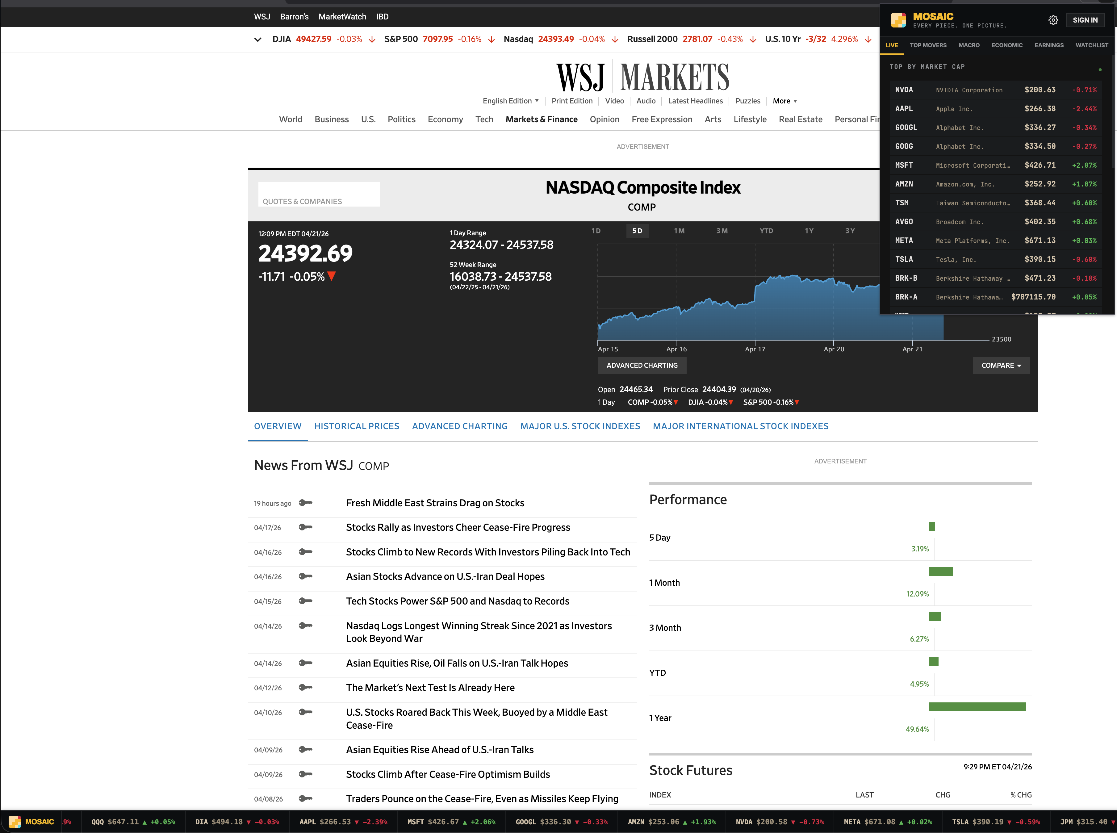Select the 1D chart range

[x=596, y=231]
